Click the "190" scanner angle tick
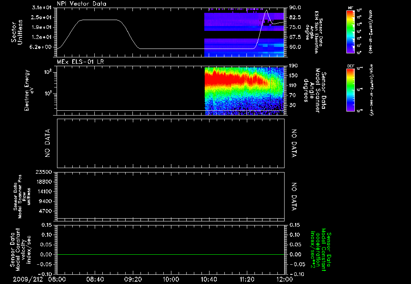Screen dimensions: 411x284 click(x=293, y=66)
